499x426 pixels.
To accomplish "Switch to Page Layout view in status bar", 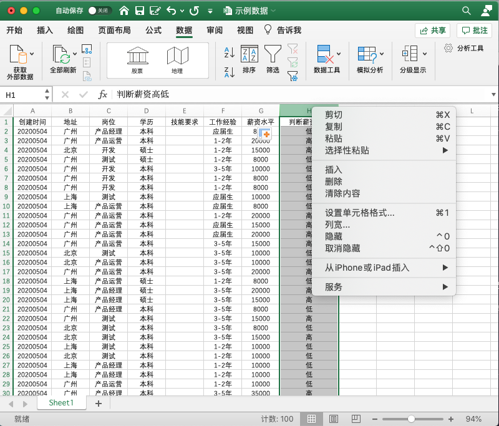I will pyautogui.click(x=334, y=419).
